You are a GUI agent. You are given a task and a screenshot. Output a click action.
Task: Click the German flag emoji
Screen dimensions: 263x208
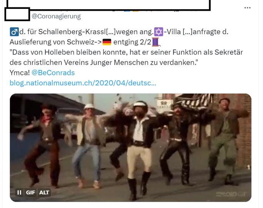[107, 42]
